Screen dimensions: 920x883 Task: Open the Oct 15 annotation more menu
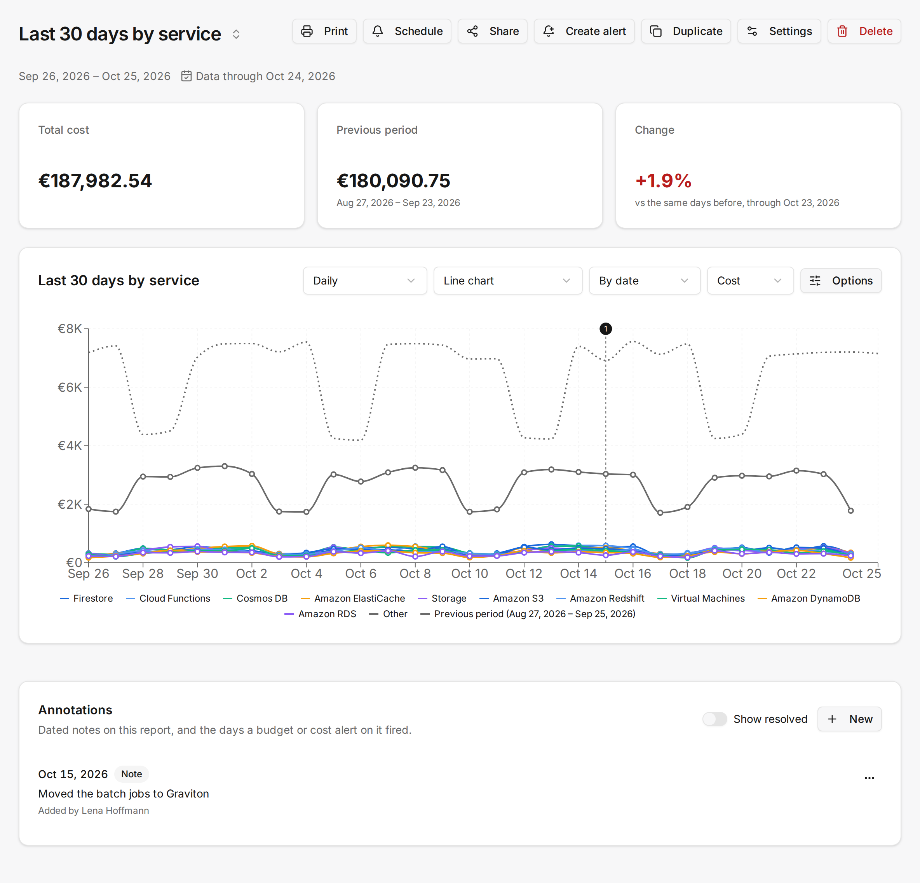tap(869, 778)
